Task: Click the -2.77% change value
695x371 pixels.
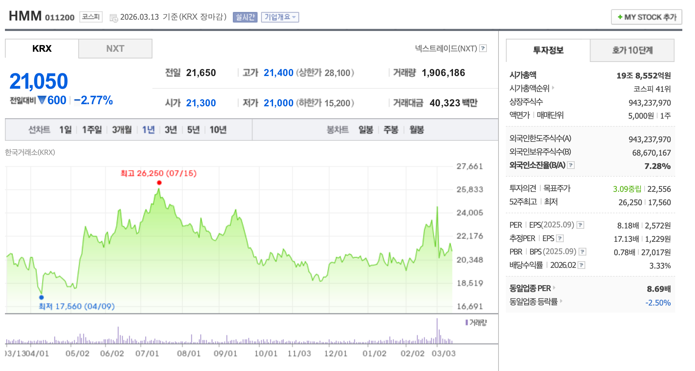Action: click(93, 100)
